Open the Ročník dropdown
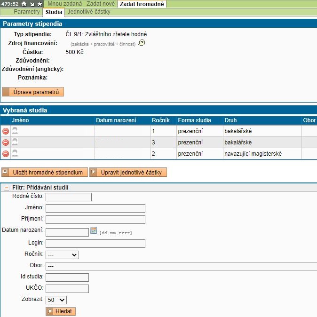 coord(62,255)
